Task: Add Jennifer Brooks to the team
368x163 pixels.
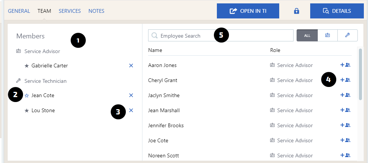Action: 345,125
